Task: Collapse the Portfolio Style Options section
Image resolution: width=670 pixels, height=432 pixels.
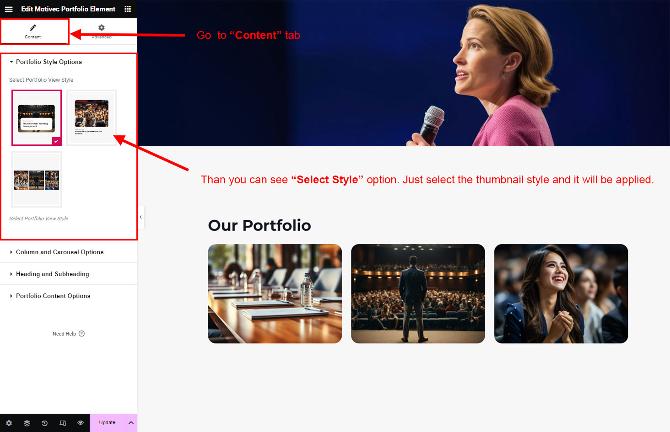Action: (x=49, y=62)
